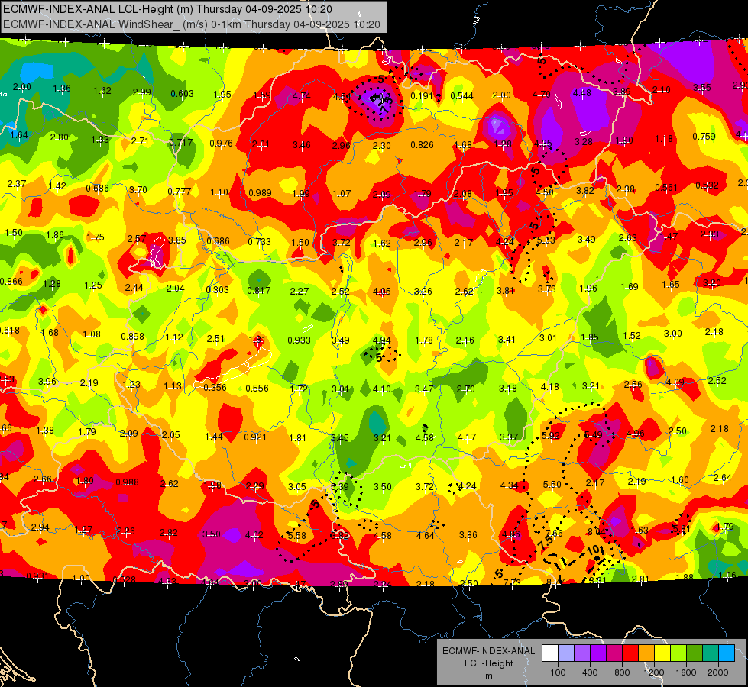
Task: Click wind shear value 0.933
Action: point(299,340)
